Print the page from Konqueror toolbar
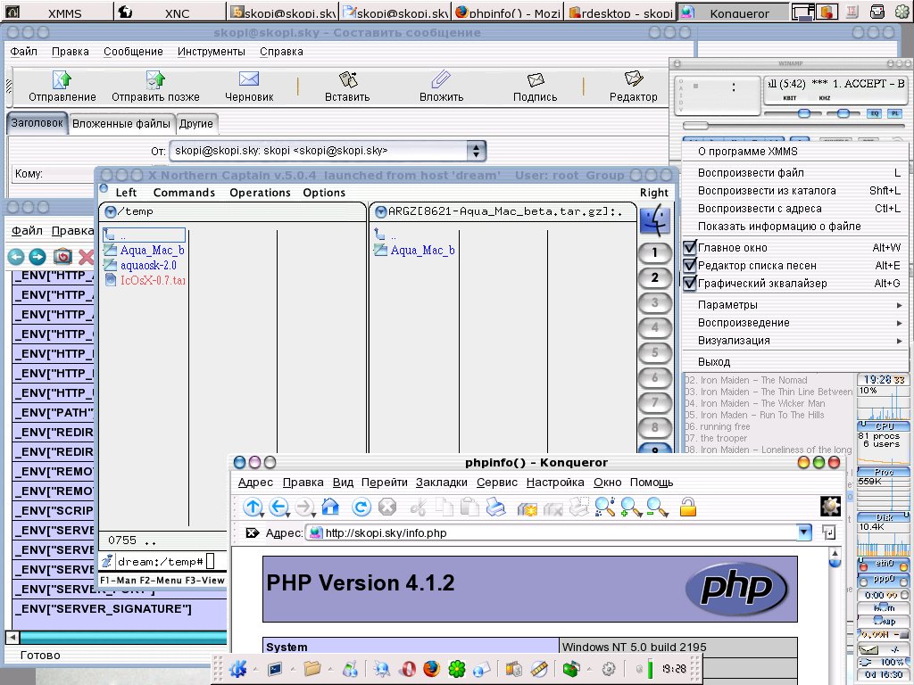The height and width of the screenshot is (685, 914). pyautogui.click(x=495, y=507)
